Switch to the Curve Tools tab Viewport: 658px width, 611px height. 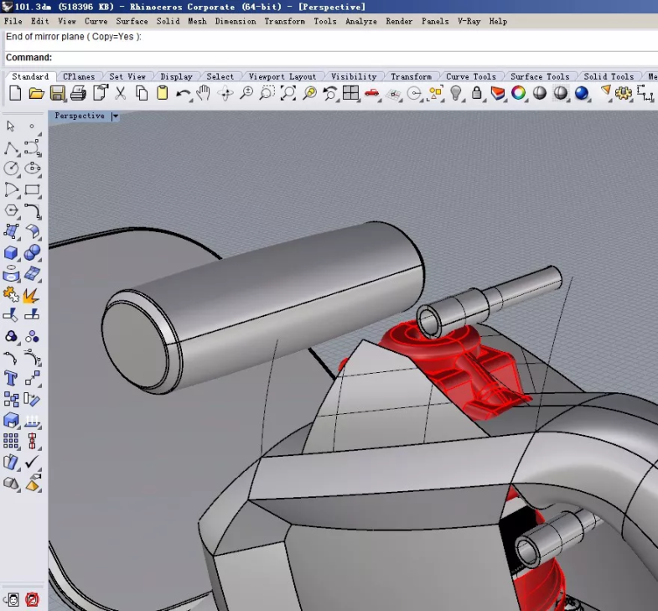[x=470, y=76]
